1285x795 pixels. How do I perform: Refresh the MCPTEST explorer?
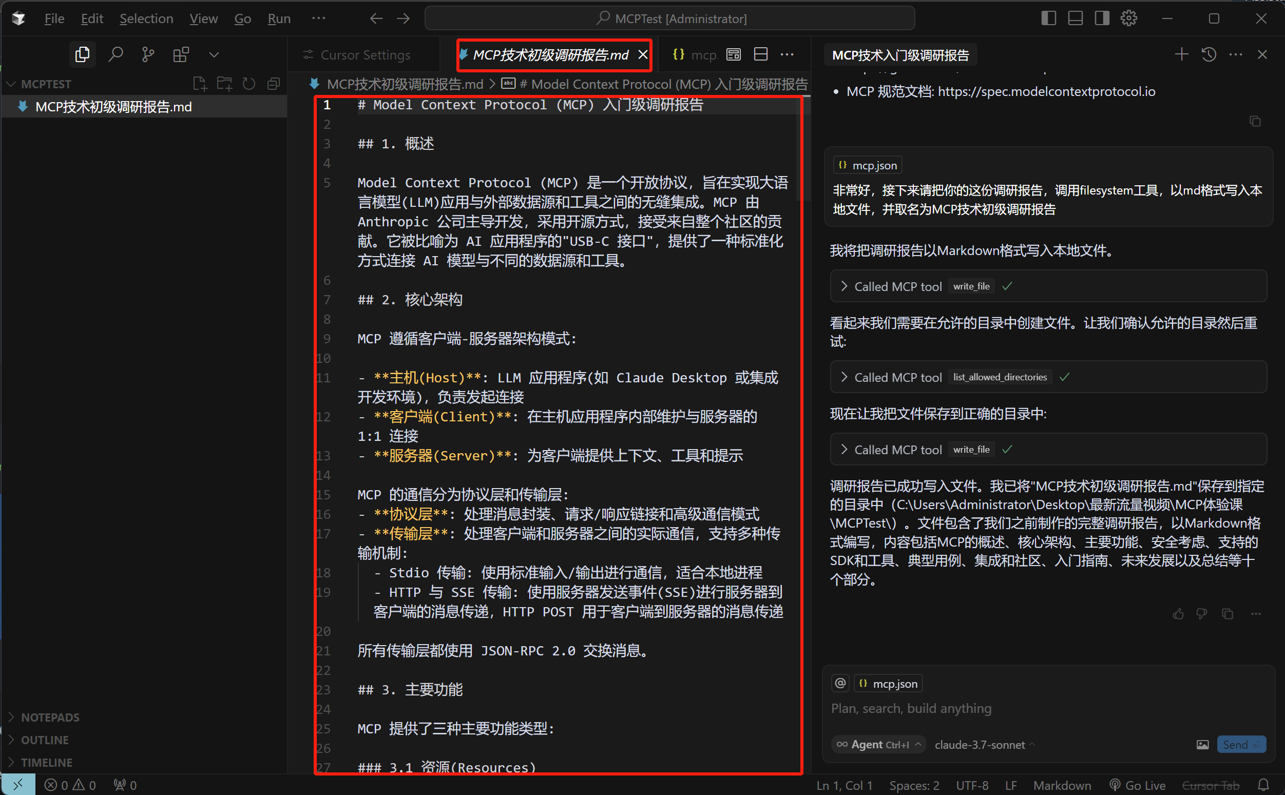(248, 84)
